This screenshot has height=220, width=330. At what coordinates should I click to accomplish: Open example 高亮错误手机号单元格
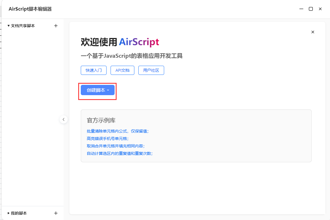click(107, 139)
